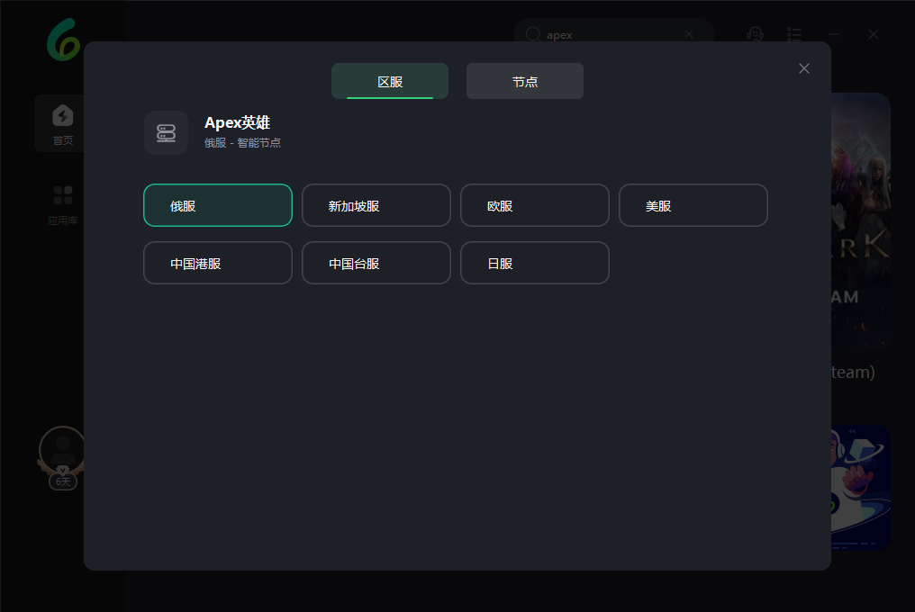Click the green app logo
The width and height of the screenshot is (915, 612).
(64, 40)
